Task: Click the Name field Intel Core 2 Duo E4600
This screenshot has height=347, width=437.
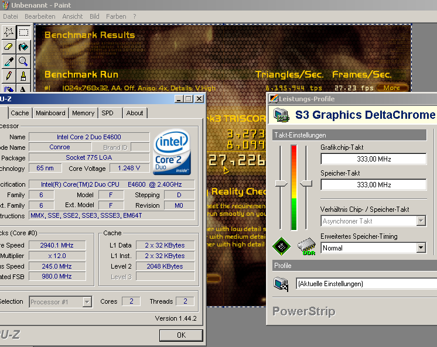Action: [x=89, y=137]
